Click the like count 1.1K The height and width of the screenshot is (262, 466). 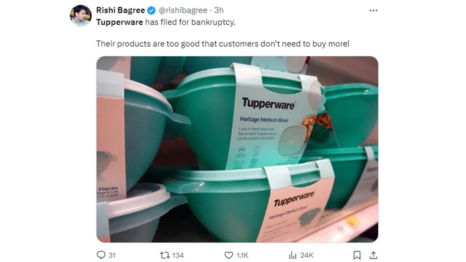tap(242, 255)
